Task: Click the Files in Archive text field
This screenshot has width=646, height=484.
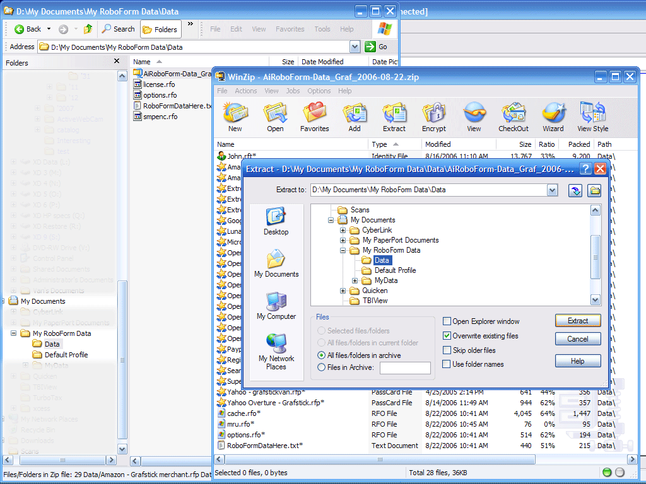Action: tap(405, 368)
